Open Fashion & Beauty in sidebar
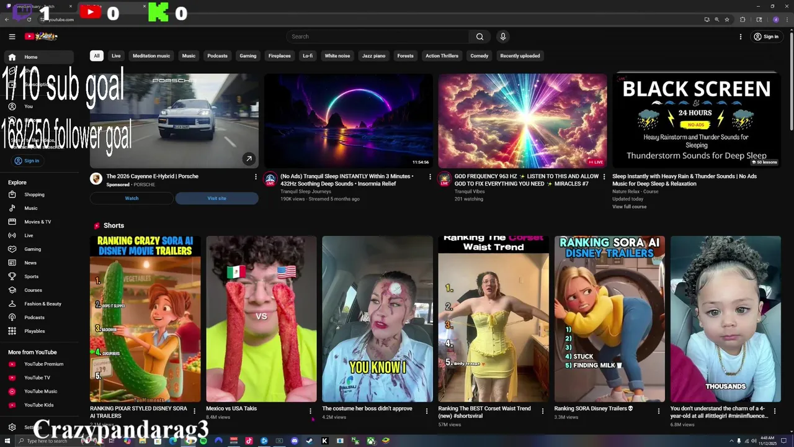794x447 pixels. (x=39, y=304)
